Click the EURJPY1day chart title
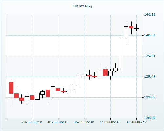This screenshot has width=164, height=131. pyautogui.click(x=82, y=6)
